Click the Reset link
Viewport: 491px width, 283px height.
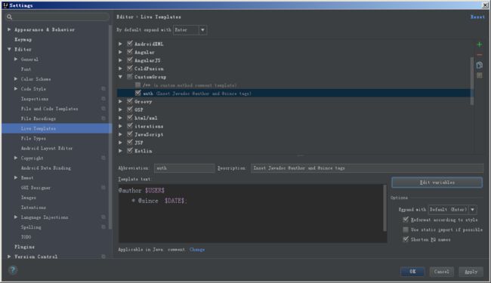477,17
